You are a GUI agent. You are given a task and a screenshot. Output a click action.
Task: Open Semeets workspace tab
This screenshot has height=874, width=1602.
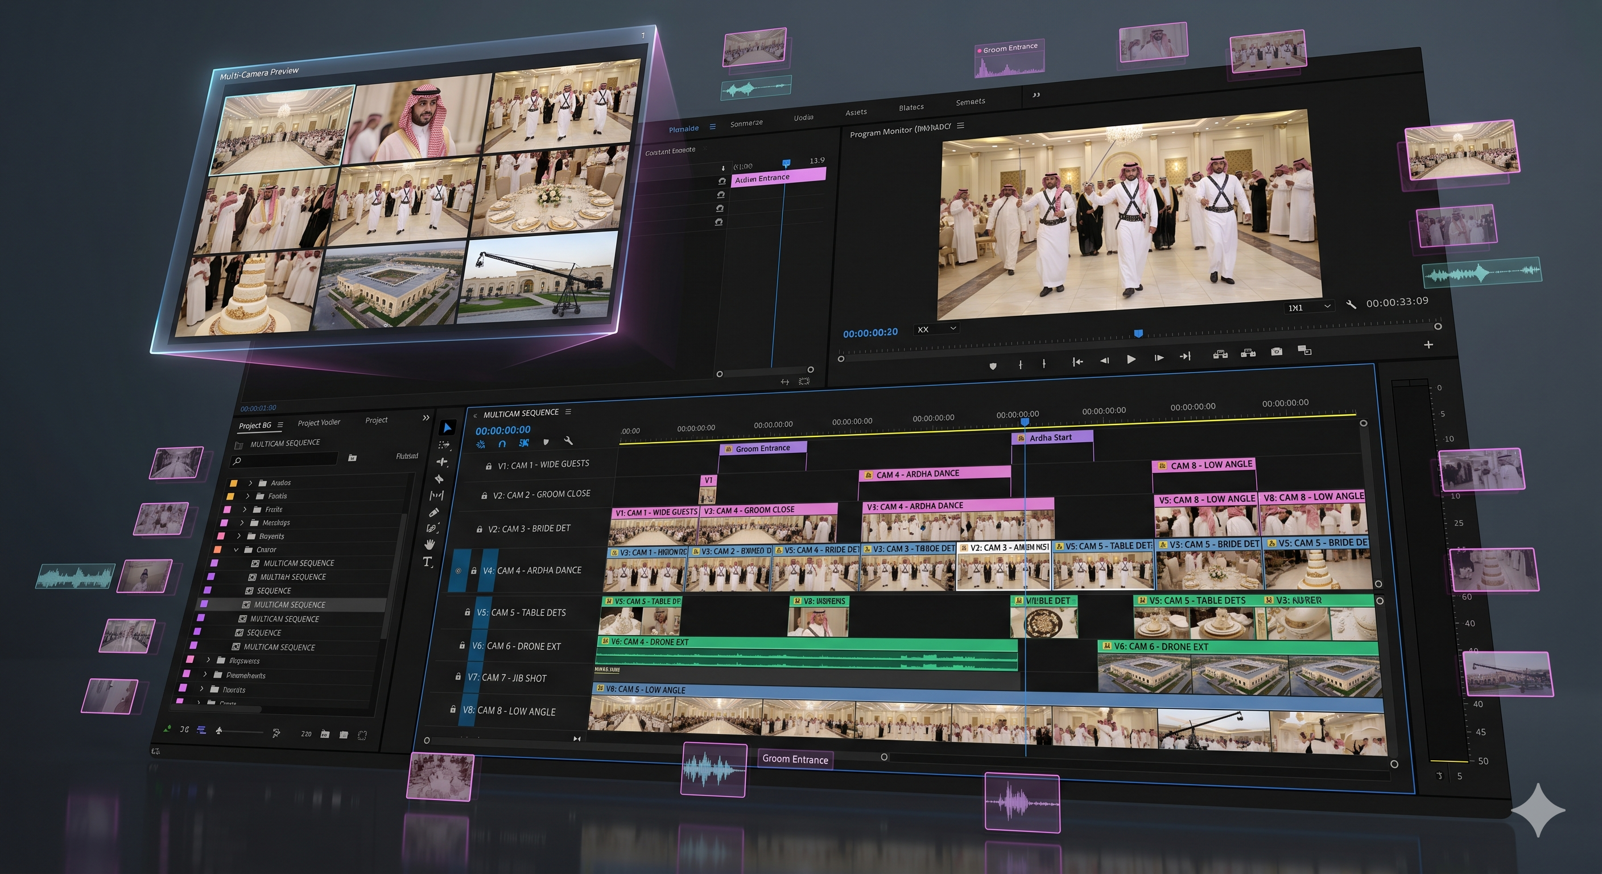tap(970, 101)
